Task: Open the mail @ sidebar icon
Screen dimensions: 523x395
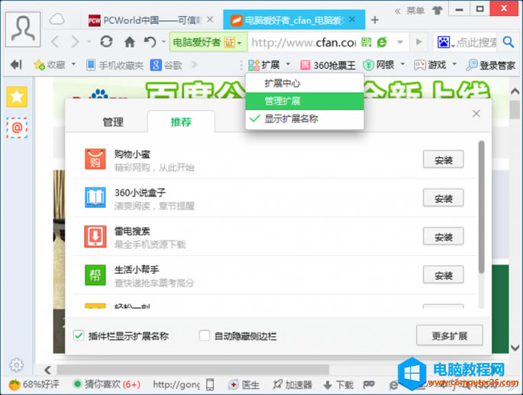Action: 17,128
